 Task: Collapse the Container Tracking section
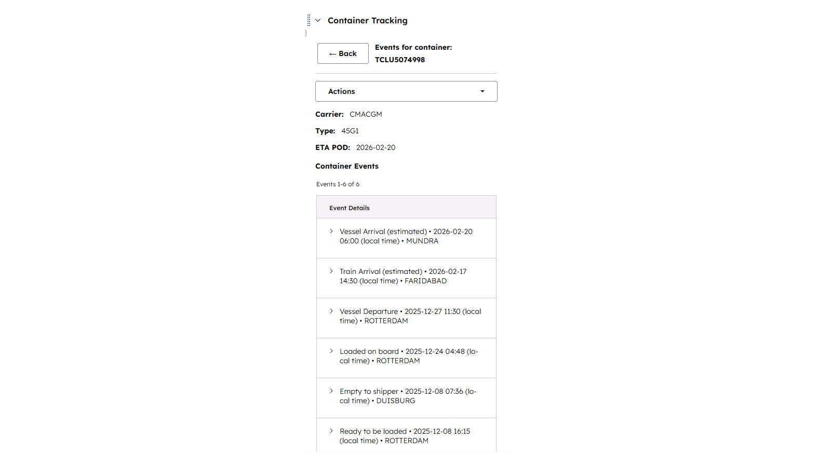point(318,21)
